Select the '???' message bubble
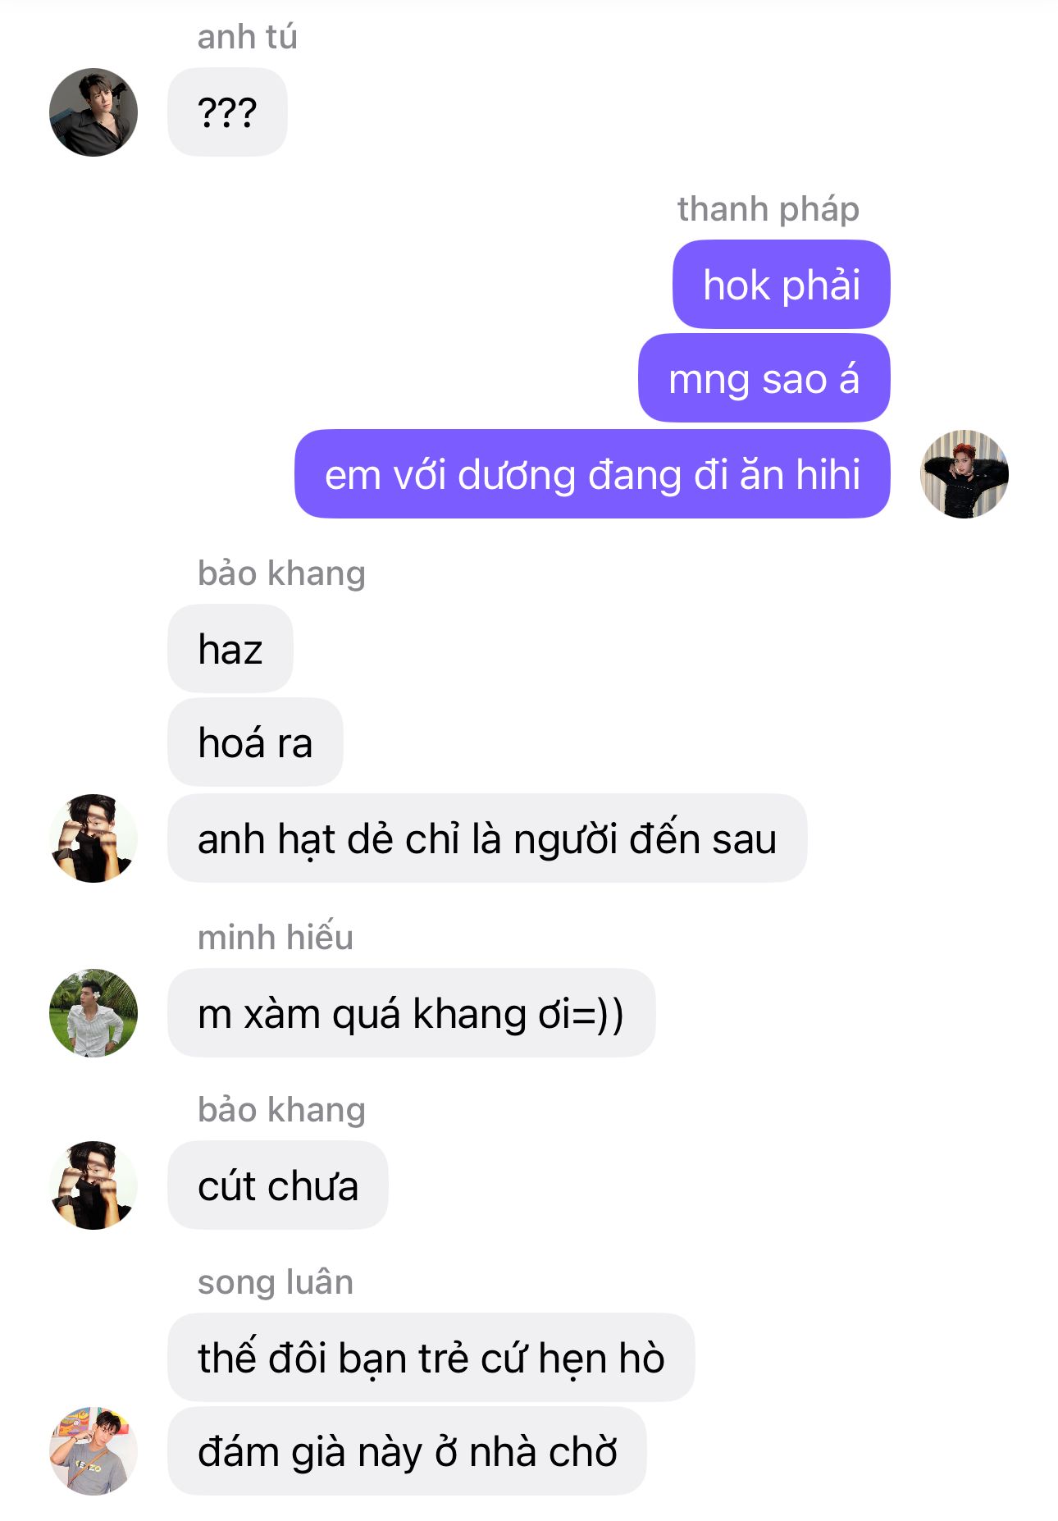The height and width of the screenshot is (1521, 1058). point(227,112)
